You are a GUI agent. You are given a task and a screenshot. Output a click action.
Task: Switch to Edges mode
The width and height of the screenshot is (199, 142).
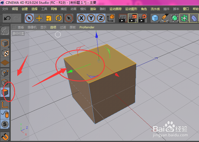pyautogui.click(x=5, y=82)
